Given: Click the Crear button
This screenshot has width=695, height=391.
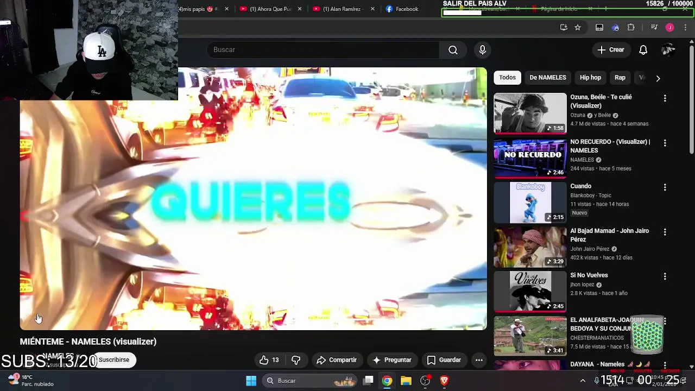Looking at the screenshot, I should [611, 50].
